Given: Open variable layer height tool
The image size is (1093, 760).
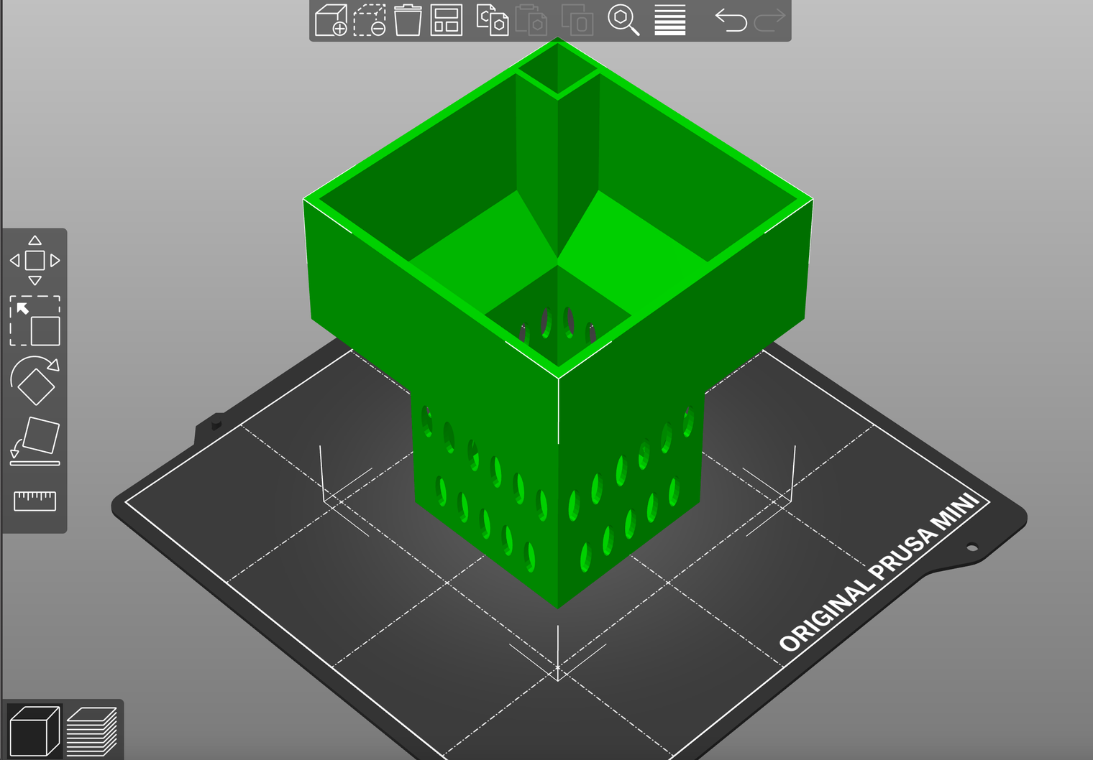Looking at the screenshot, I should click(x=669, y=20).
